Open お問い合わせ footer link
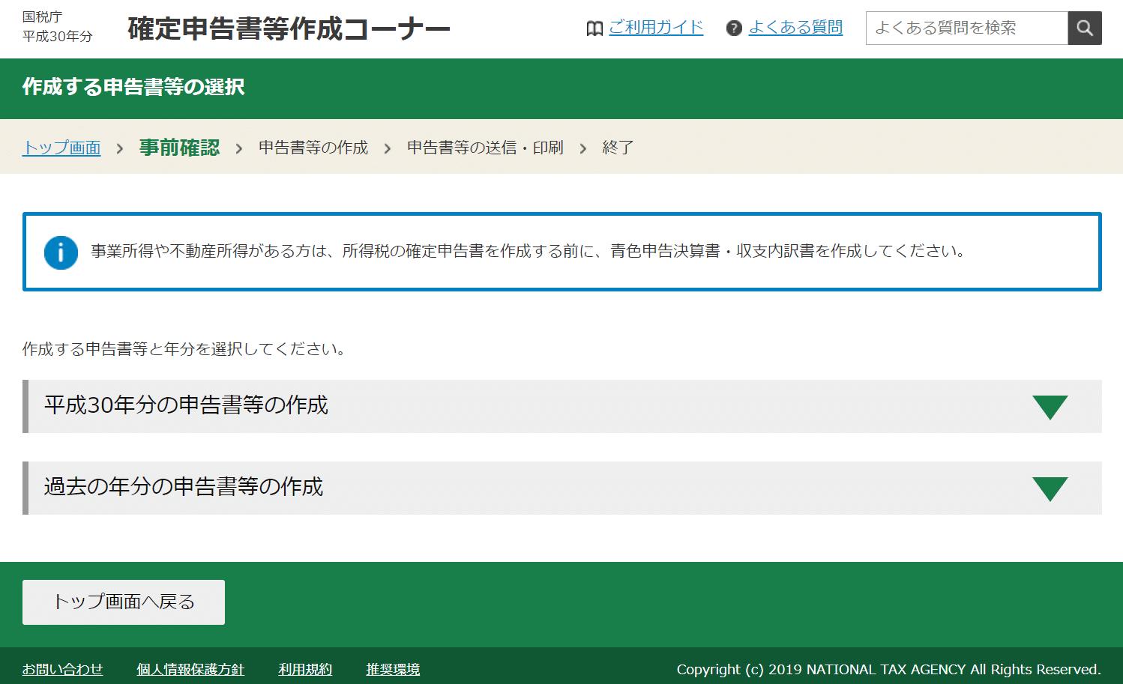1123x684 pixels. pos(62,669)
